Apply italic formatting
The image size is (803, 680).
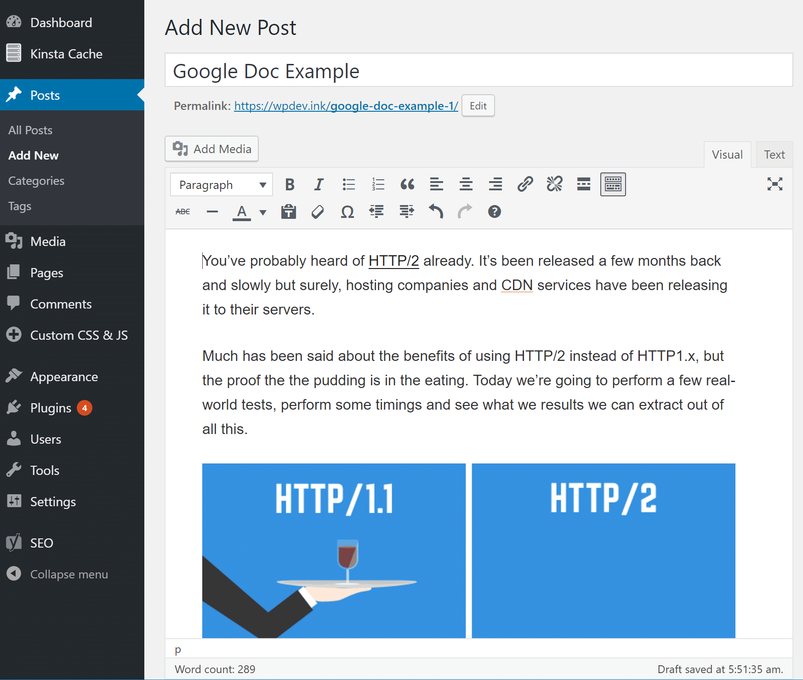coord(318,184)
